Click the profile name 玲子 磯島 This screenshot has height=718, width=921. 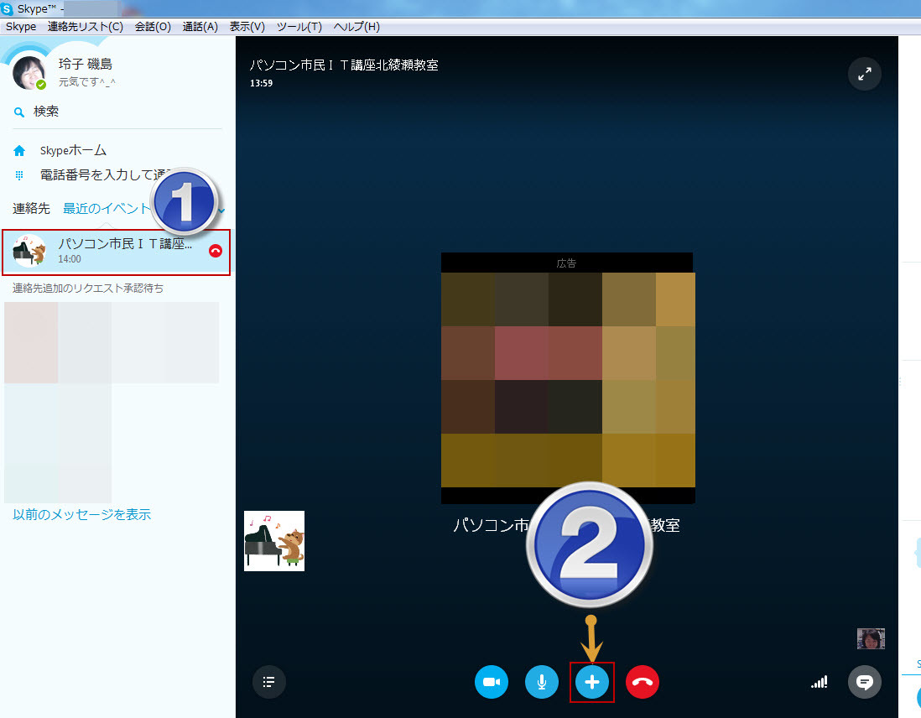click(x=86, y=64)
